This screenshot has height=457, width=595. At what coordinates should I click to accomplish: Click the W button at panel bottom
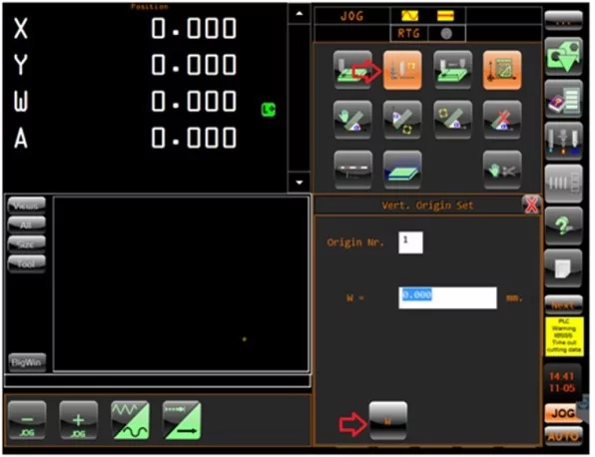click(x=387, y=421)
